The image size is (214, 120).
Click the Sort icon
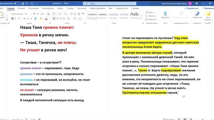[x=79, y=14]
